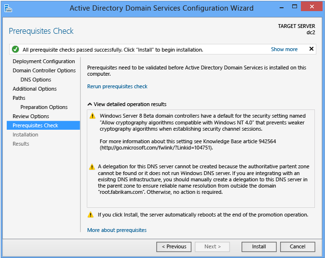Click the wizard app icon in title bar
This screenshot has width=325, height=258.
[x=8, y=8]
